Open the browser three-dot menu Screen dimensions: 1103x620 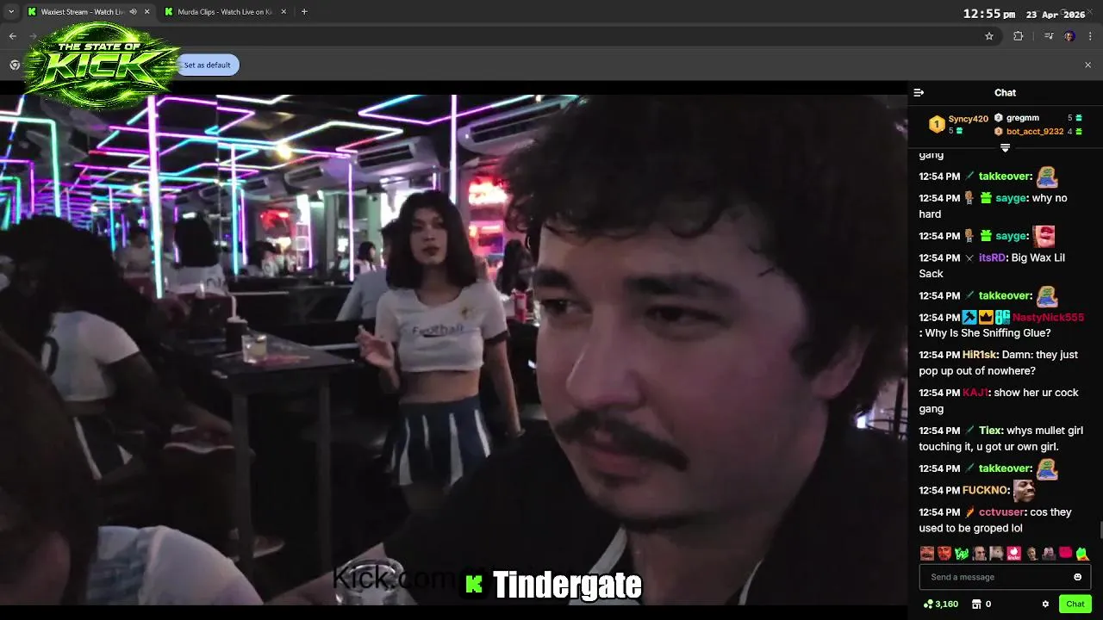coord(1091,36)
